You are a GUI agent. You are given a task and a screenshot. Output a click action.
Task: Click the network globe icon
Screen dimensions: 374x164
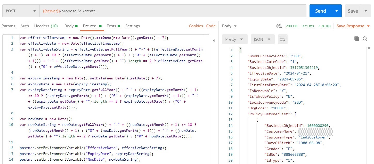point(279,26)
